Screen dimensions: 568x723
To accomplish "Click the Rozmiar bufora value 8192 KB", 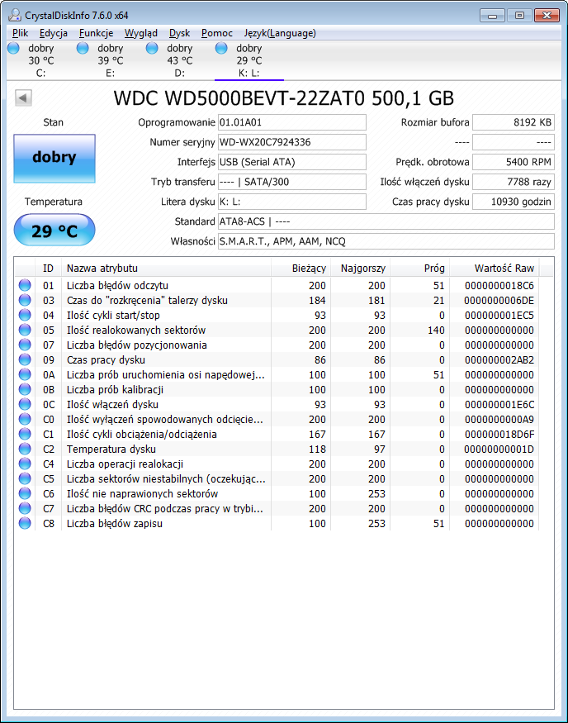I will tap(514, 122).
